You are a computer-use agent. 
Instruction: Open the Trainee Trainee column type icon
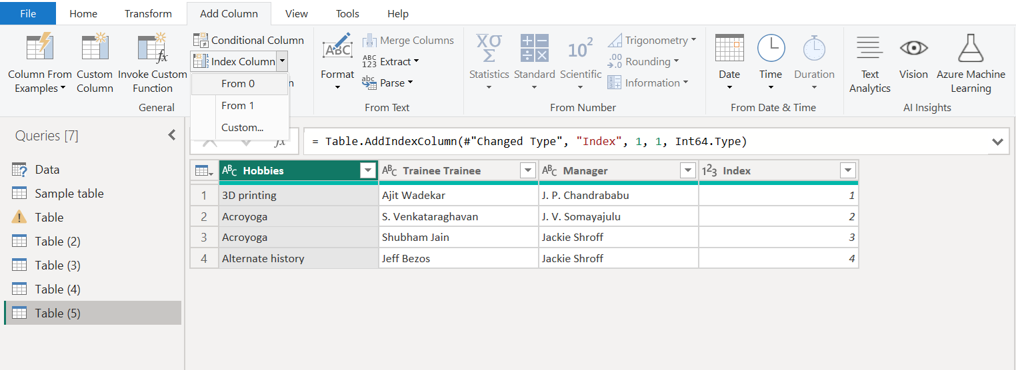(x=389, y=171)
